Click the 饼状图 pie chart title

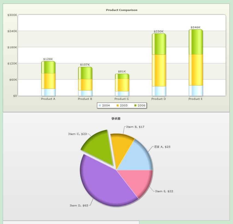pyautogui.click(x=116, y=118)
